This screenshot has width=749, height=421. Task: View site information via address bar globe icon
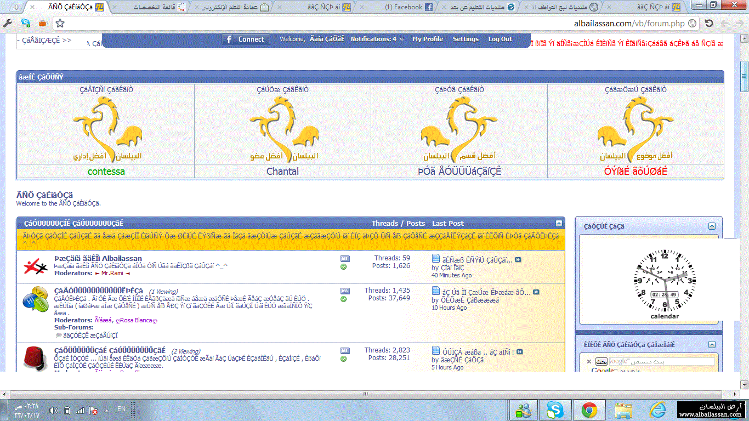(692, 24)
